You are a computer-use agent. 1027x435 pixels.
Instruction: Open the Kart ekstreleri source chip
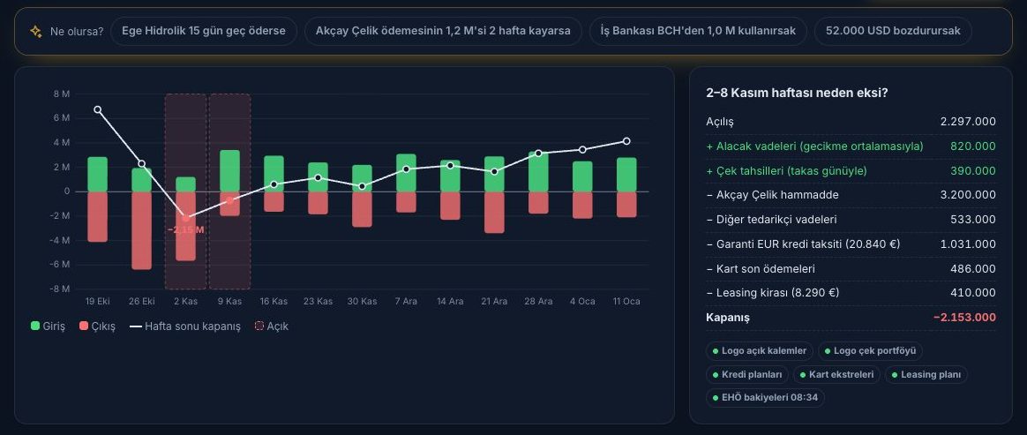pos(836,375)
